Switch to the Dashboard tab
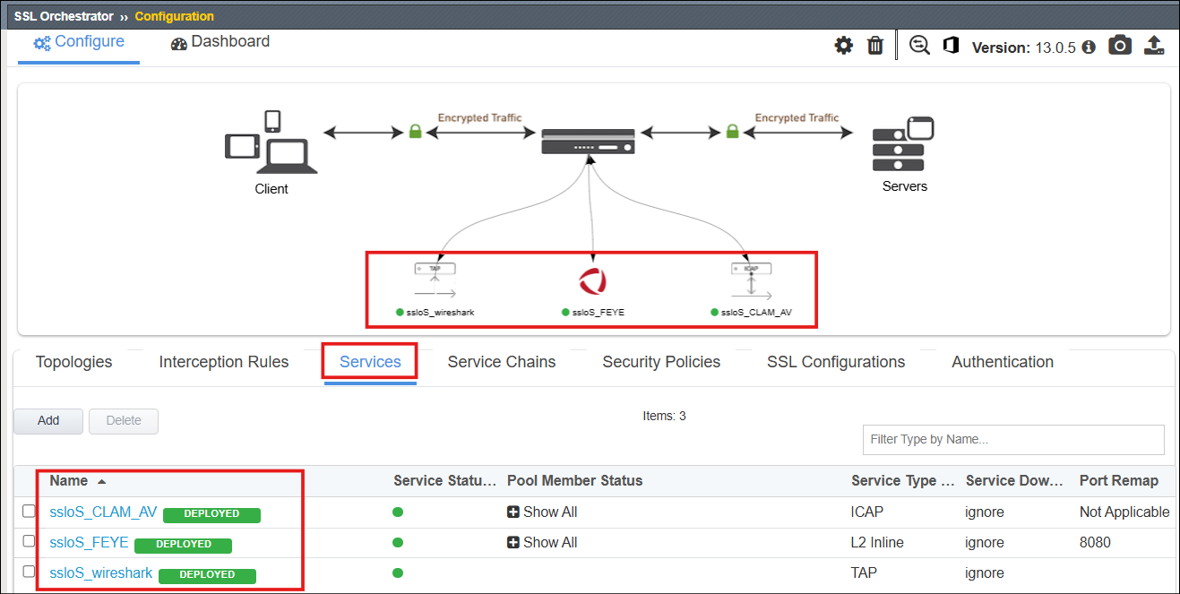The width and height of the screenshot is (1180, 594). click(220, 43)
